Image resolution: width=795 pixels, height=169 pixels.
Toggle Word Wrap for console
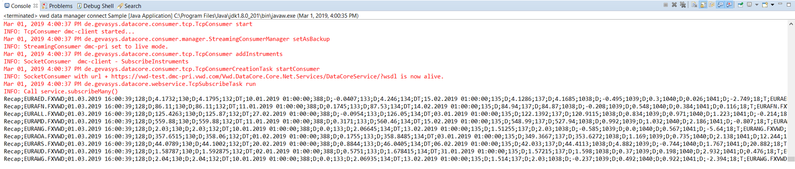(711, 5)
